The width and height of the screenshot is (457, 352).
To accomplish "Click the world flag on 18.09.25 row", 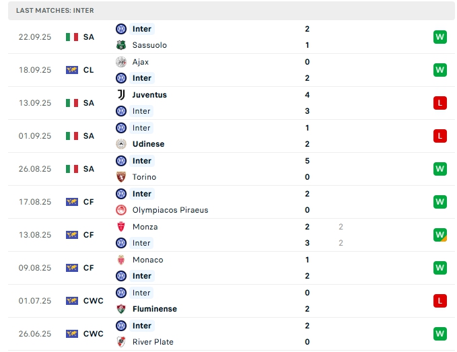I will point(72,70).
